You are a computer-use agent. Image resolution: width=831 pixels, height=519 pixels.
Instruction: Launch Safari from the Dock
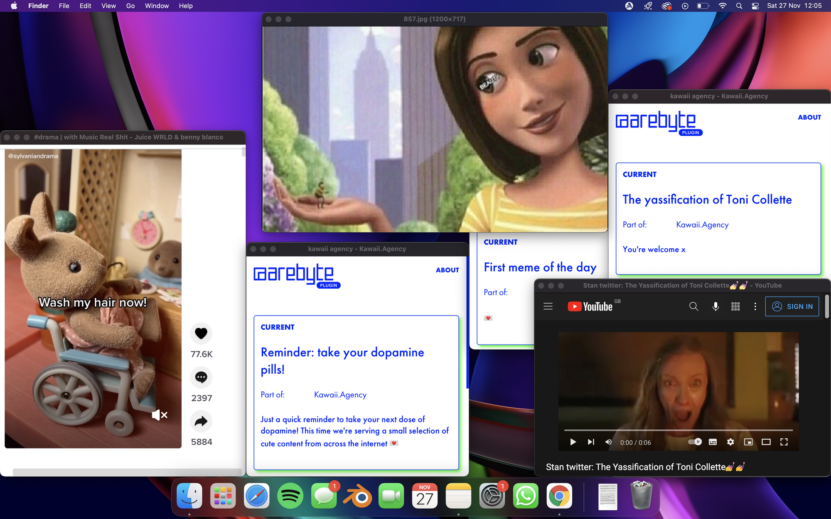[x=257, y=496]
